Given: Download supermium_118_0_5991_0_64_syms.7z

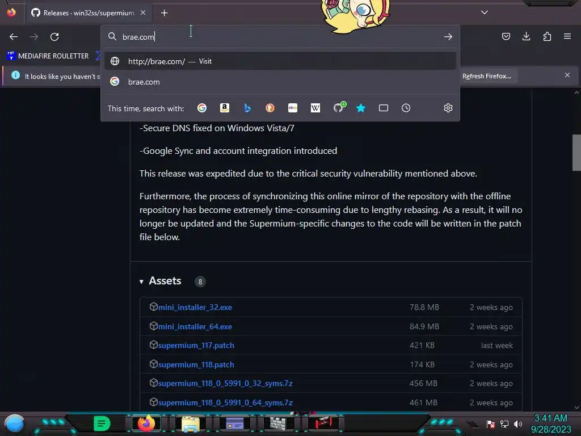Looking at the screenshot, I should [225, 403].
